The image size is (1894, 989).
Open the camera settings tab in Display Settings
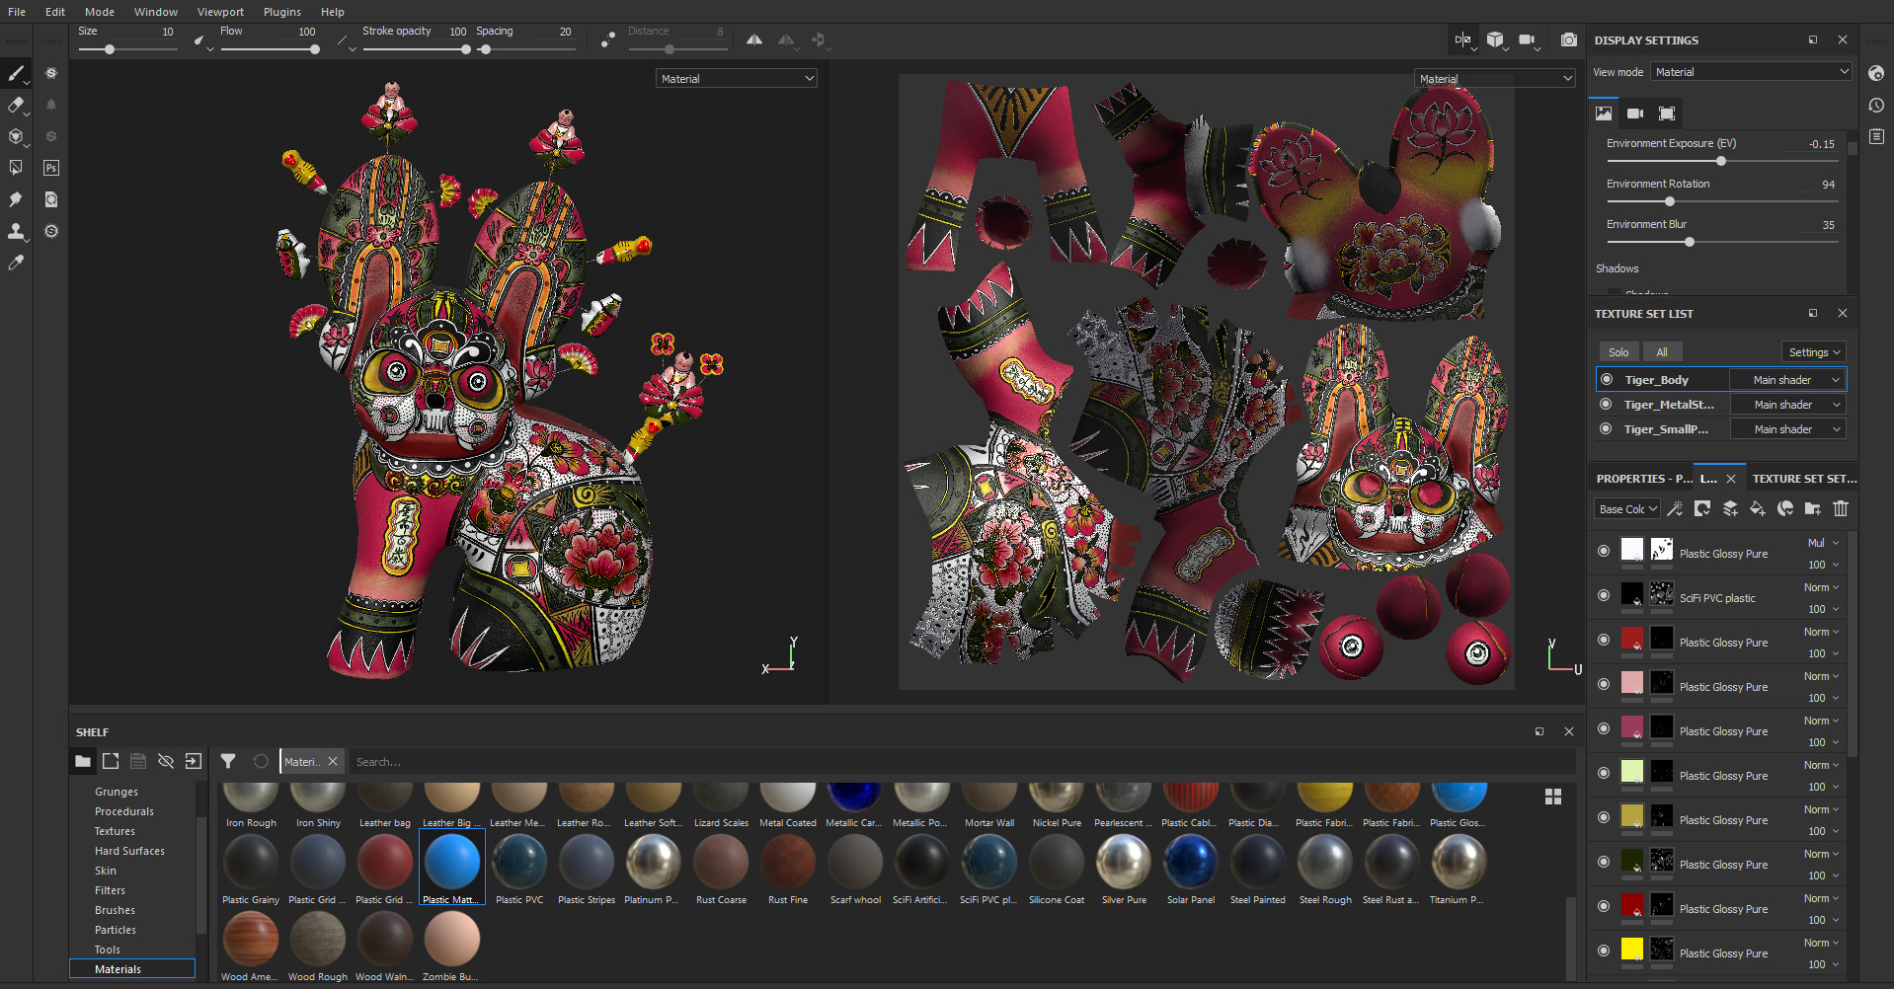[1635, 114]
